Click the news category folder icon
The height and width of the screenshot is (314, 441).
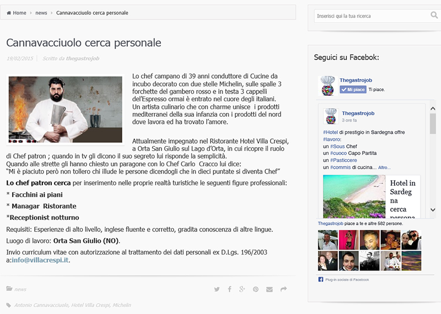tap(9, 289)
